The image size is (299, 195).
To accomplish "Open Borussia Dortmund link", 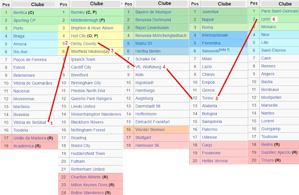I will tap(153, 20).
